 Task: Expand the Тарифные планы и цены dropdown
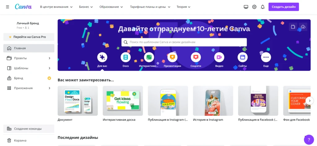pyautogui.click(x=150, y=7)
